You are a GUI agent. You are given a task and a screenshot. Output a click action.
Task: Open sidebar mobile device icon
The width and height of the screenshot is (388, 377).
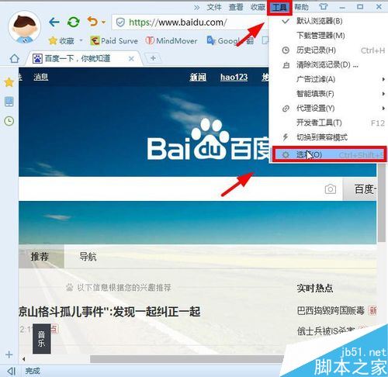pyautogui.click(x=9, y=102)
